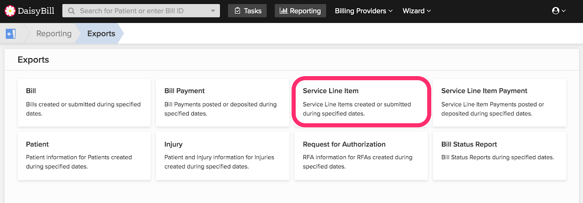Open the Bill Payment export
The image size is (583, 203).
(x=223, y=102)
